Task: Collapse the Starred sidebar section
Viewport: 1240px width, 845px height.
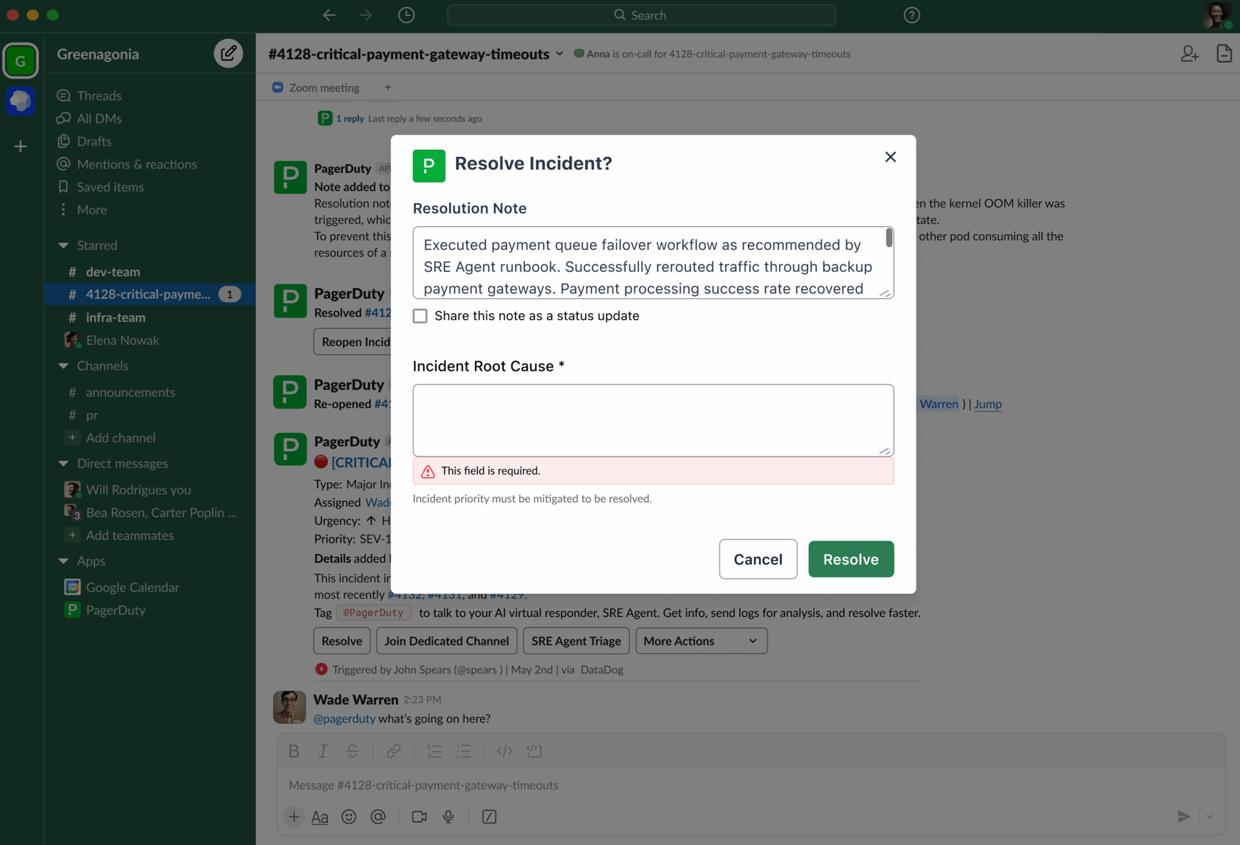Action: coord(63,245)
